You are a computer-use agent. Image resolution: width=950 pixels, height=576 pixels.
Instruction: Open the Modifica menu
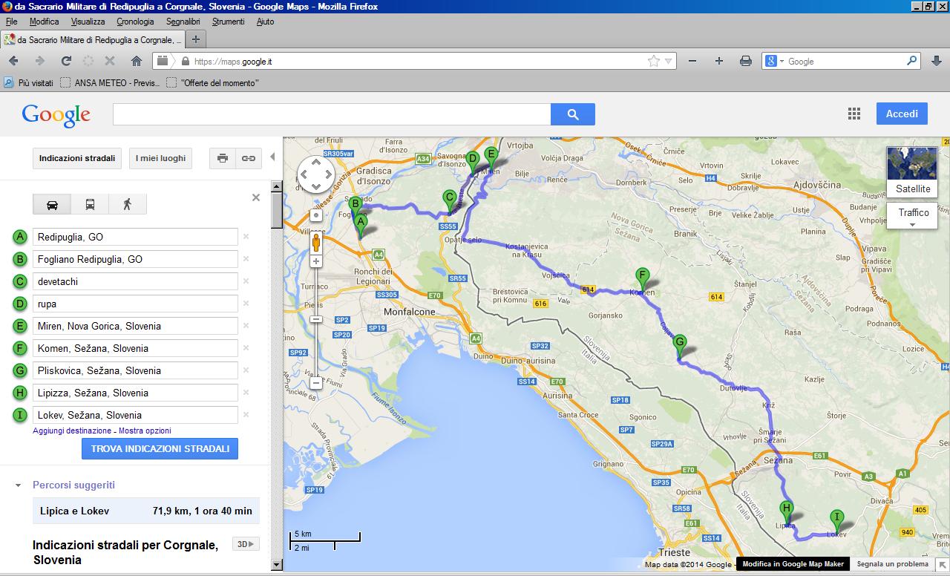point(44,22)
